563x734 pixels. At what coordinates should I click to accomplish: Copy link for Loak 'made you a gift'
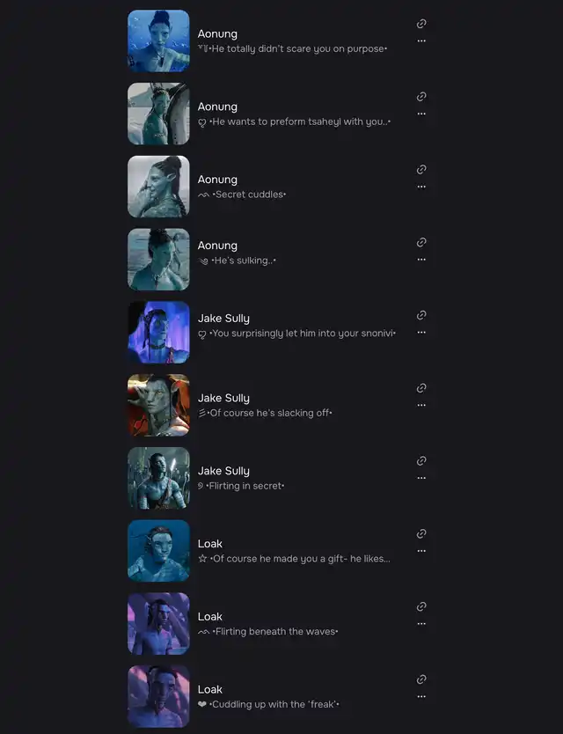click(x=421, y=533)
